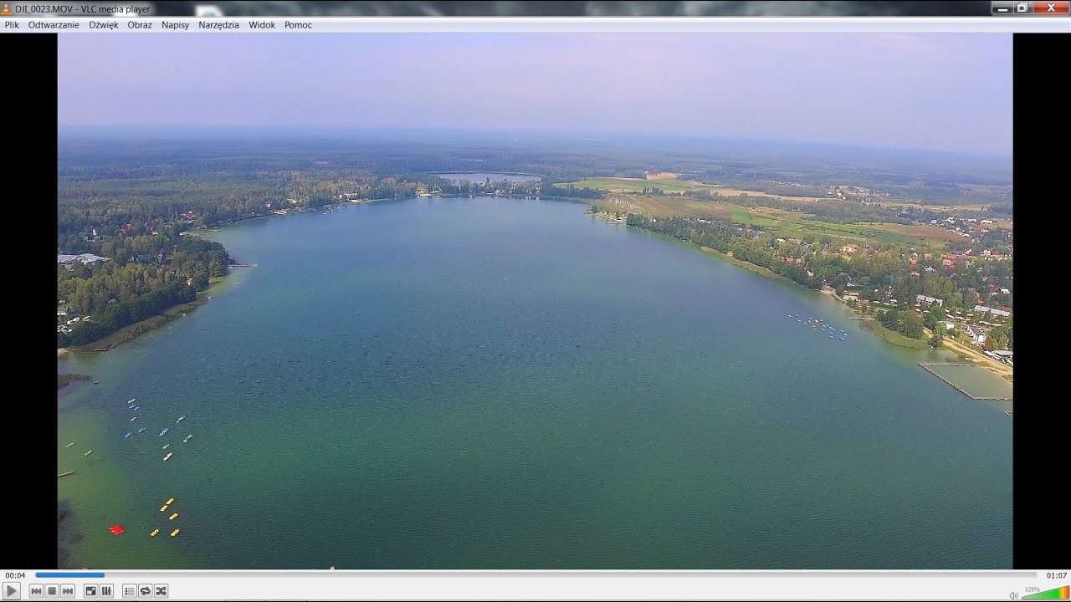
Task: Toggle loop repeat mode
Action: pyautogui.click(x=145, y=591)
